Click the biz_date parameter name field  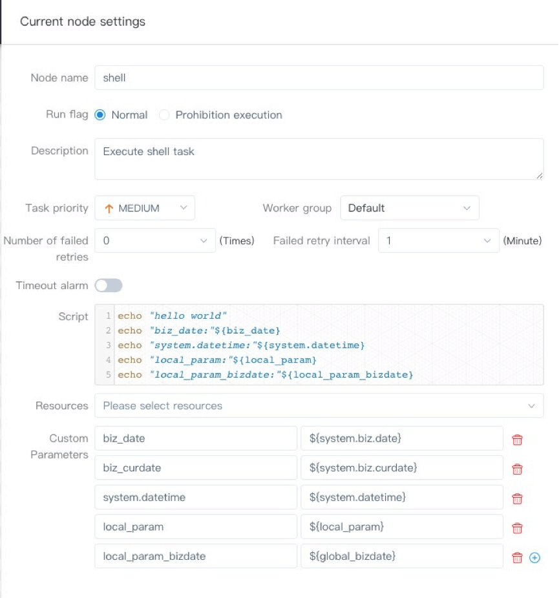click(x=195, y=438)
